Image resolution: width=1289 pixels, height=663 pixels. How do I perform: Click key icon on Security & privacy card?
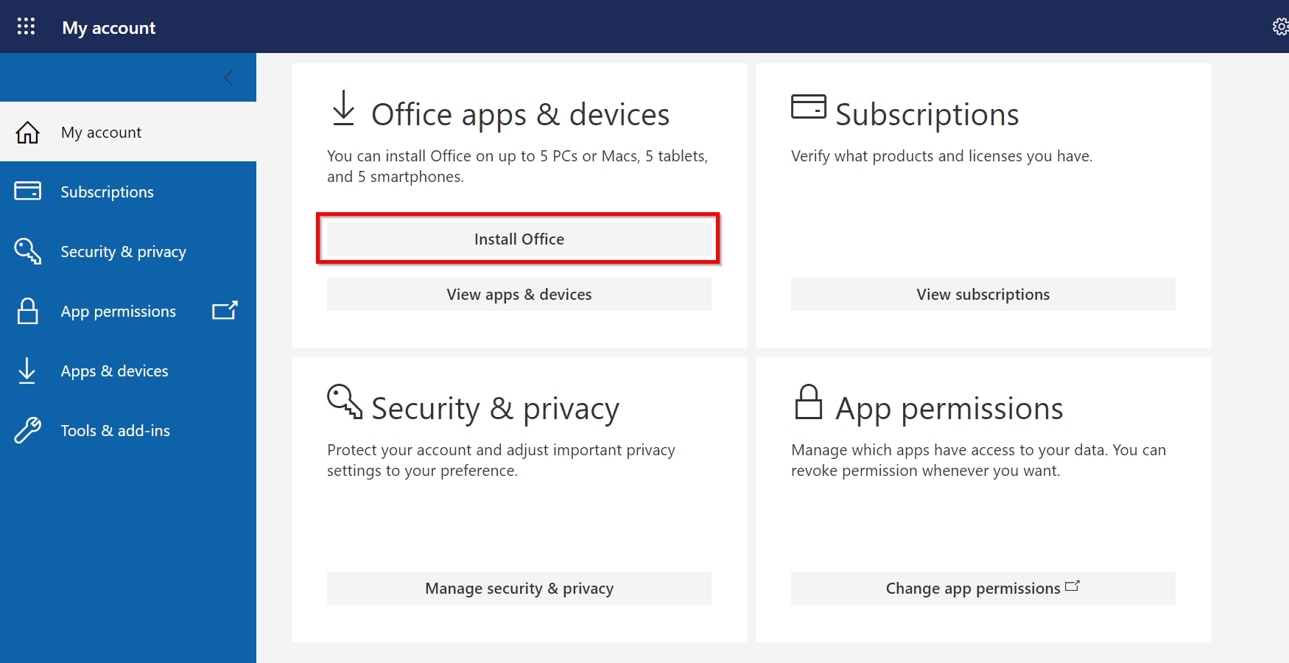click(x=345, y=401)
